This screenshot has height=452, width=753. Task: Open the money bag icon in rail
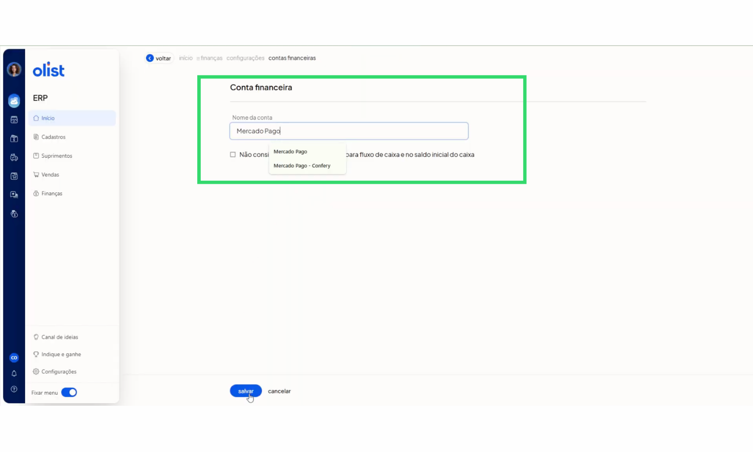tap(14, 214)
